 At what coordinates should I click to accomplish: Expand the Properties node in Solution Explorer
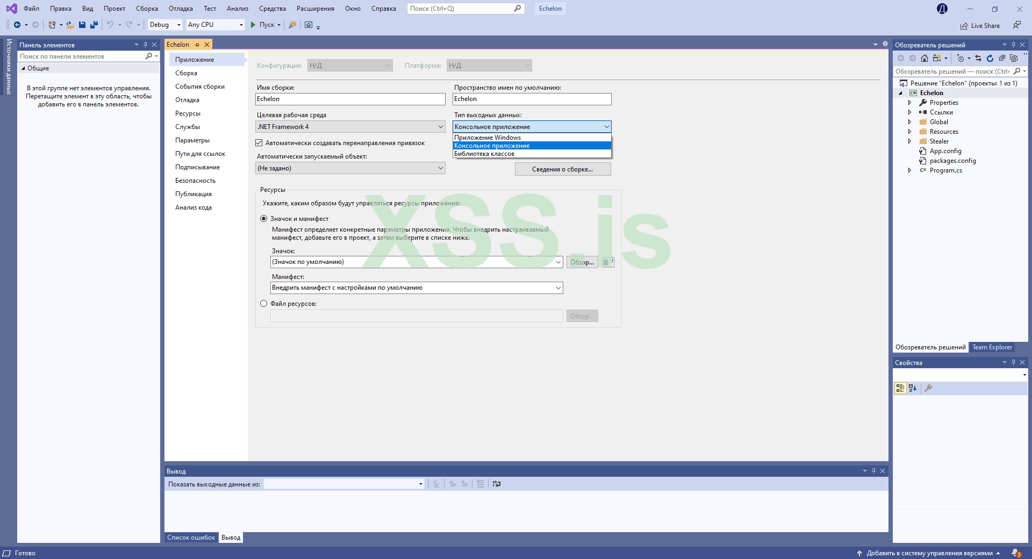point(909,103)
